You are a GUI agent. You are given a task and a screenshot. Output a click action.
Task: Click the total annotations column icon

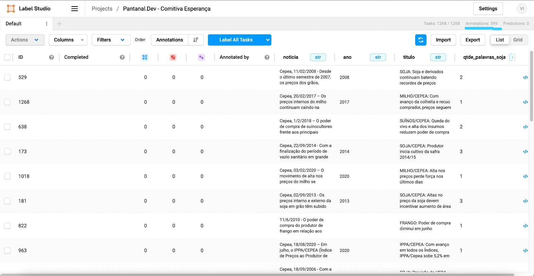(145, 57)
